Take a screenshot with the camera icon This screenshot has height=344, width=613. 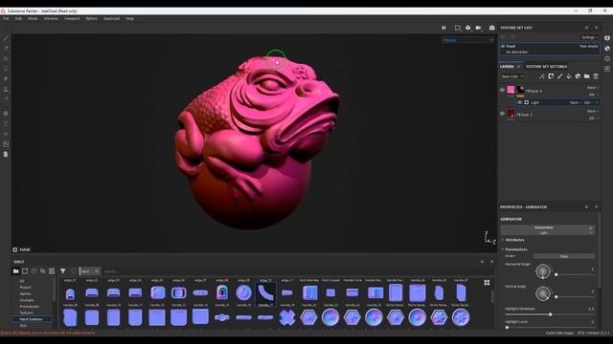(491, 28)
